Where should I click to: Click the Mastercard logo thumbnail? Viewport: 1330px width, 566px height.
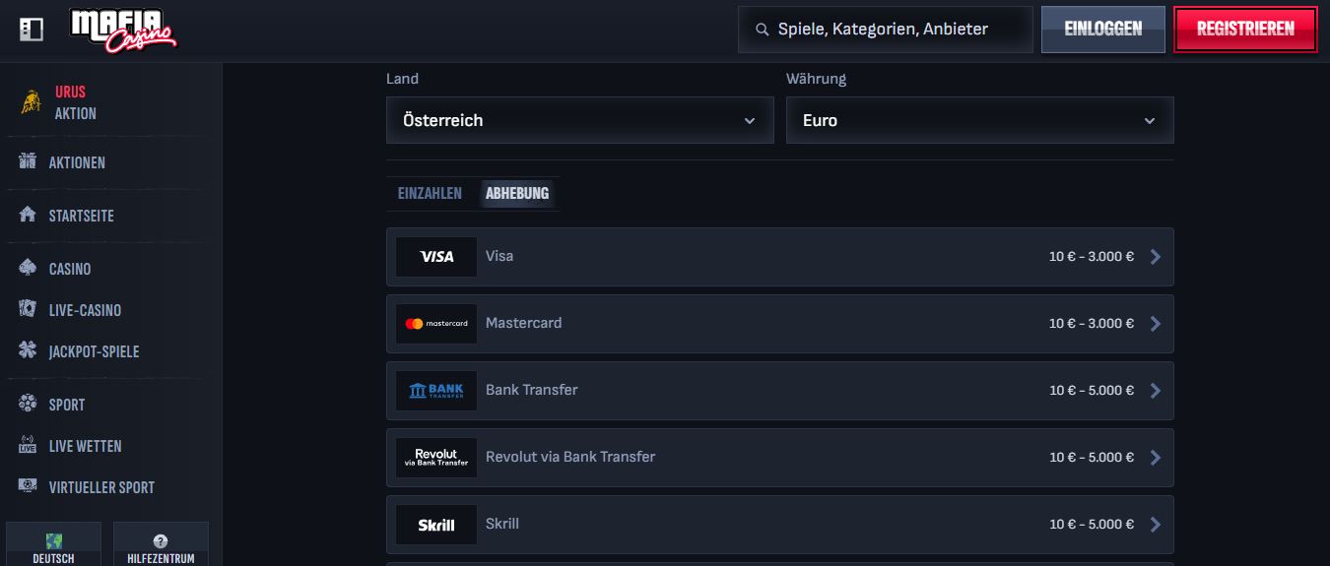point(436,324)
